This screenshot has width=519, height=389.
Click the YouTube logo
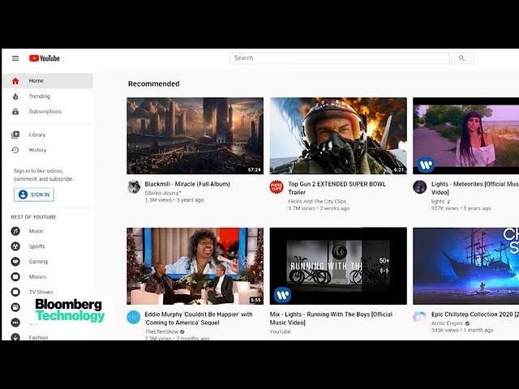45,58
